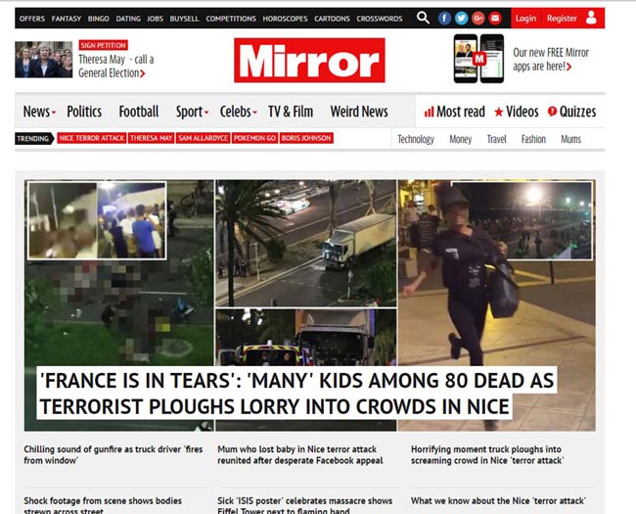Click the red email envelope icon
This screenshot has height=514, width=636.
495,19
